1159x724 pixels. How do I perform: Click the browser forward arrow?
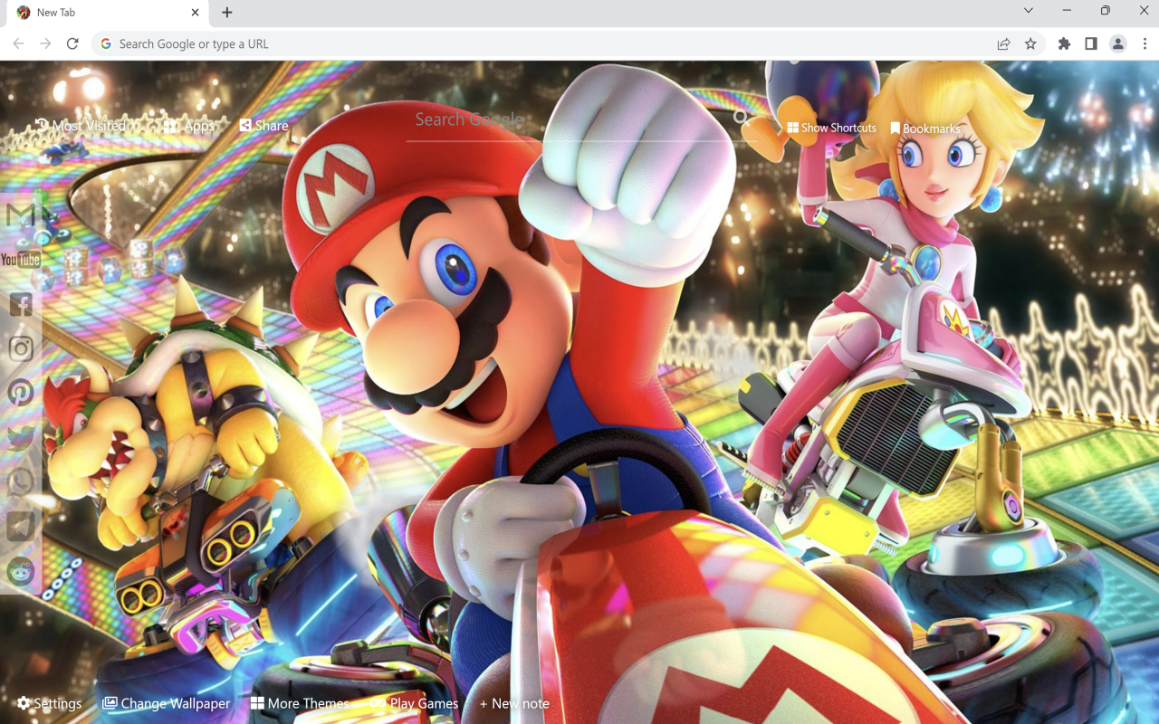point(45,43)
